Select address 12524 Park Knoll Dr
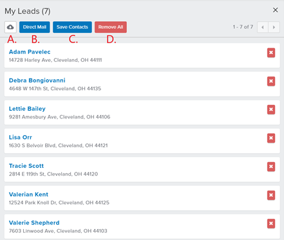This screenshot has width=284, height=240. (x=59, y=203)
